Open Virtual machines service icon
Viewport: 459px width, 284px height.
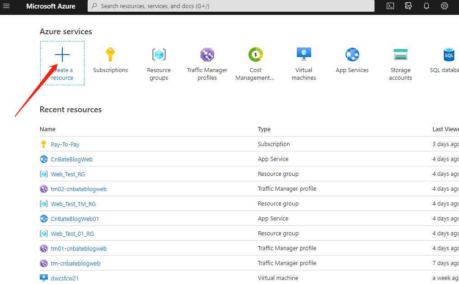click(x=304, y=54)
